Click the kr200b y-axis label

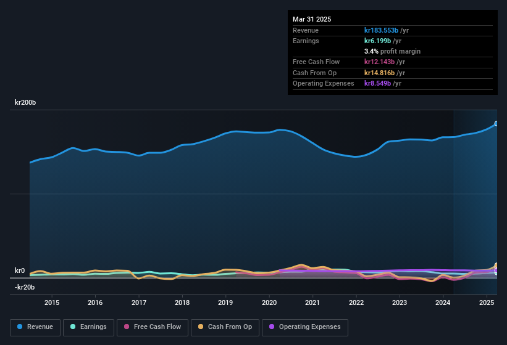25,102
